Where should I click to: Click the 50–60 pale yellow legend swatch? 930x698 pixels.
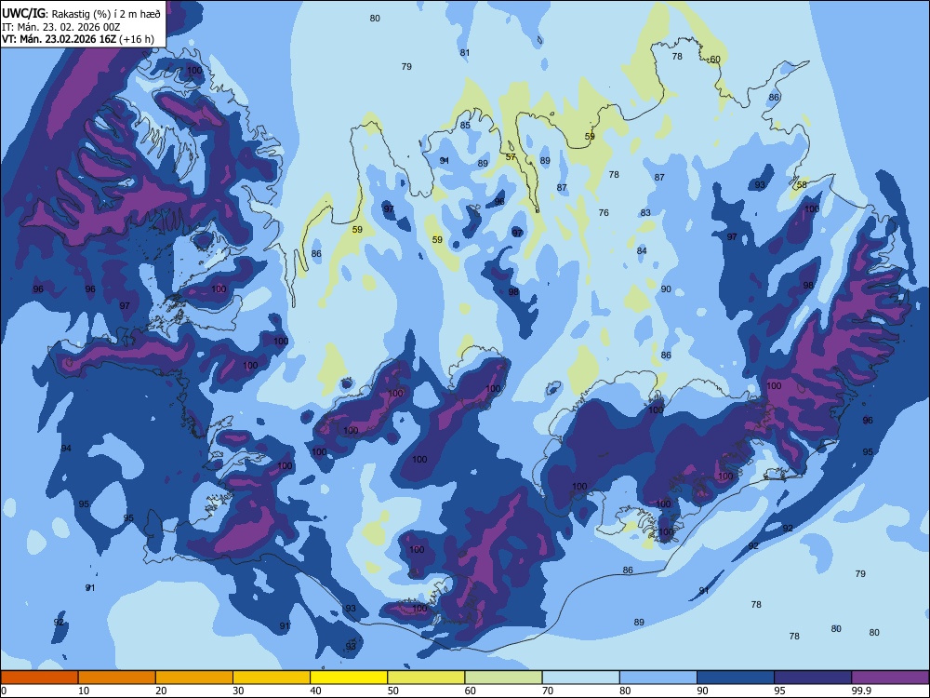tap(426, 678)
